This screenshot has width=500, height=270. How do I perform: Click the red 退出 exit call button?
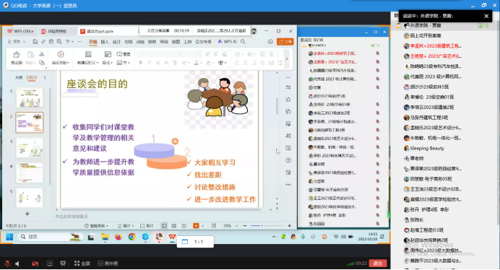[x=378, y=264]
